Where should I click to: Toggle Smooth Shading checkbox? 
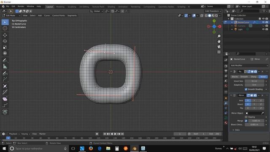[246, 89]
